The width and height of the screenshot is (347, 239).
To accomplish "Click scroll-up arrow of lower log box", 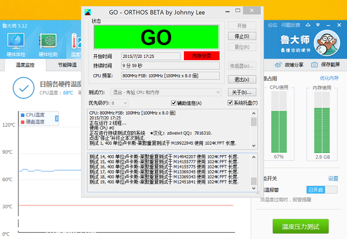I will pyautogui.click(x=254, y=157).
